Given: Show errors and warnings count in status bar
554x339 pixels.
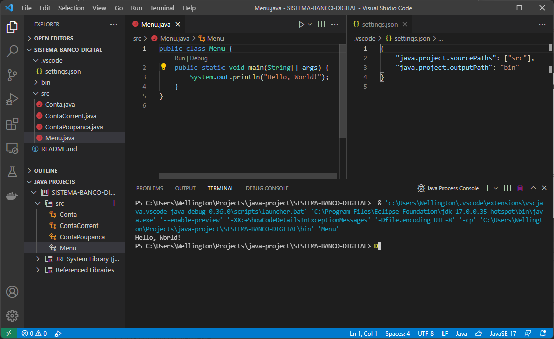Looking at the screenshot, I should pos(34,333).
